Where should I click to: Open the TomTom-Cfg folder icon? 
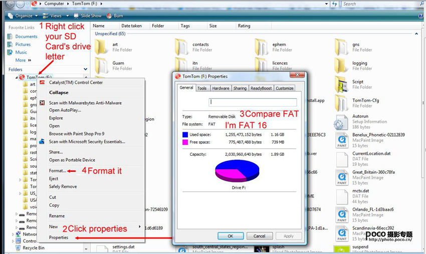pos(341,103)
